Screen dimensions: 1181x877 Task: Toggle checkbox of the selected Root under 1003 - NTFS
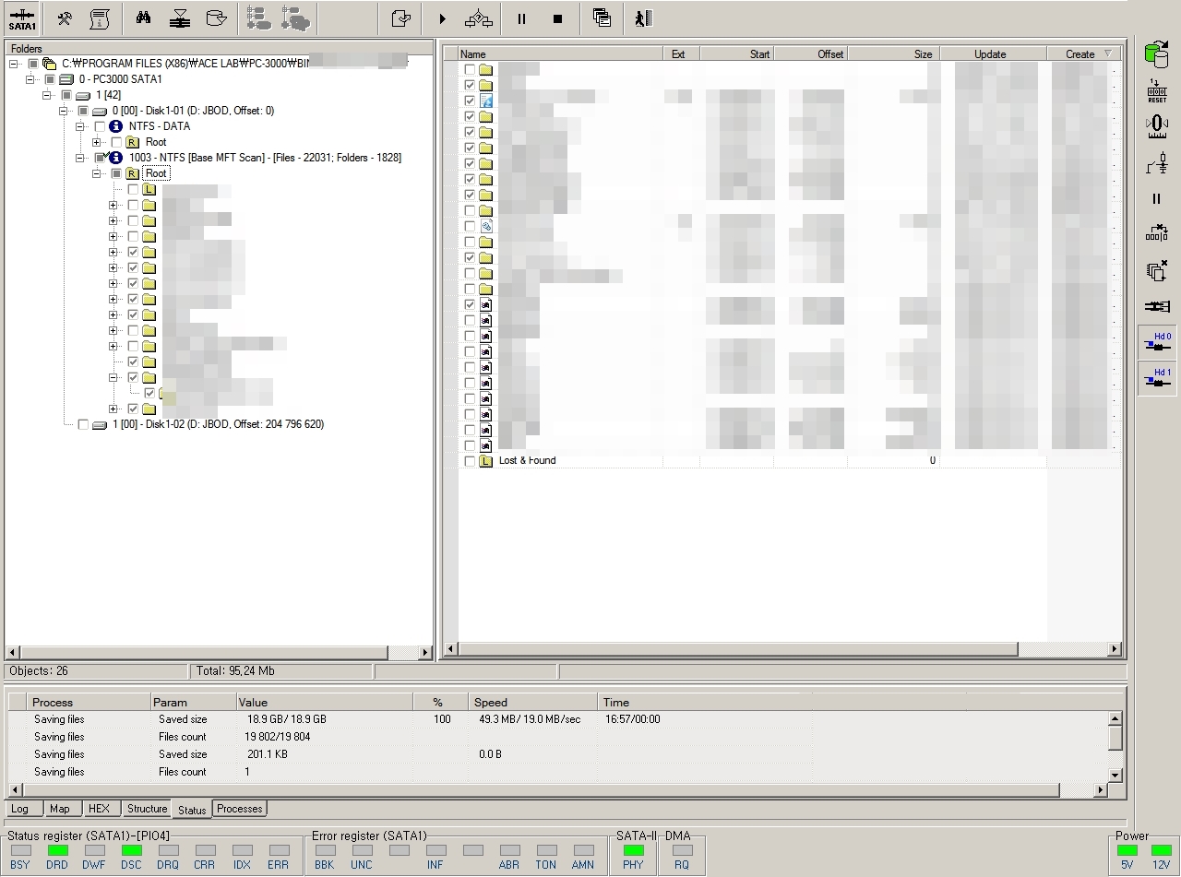click(x=116, y=173)
